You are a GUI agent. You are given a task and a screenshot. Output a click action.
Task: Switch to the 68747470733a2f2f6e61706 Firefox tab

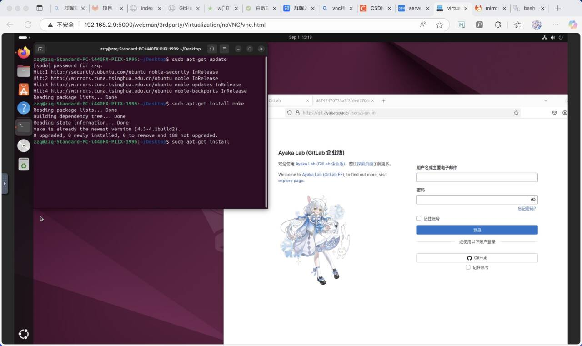(x=345, y=100)
